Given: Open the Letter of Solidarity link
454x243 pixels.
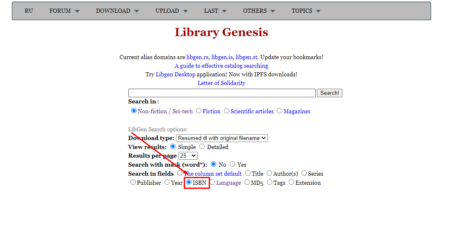Looking at the screenshot, I should coord(221,83).
